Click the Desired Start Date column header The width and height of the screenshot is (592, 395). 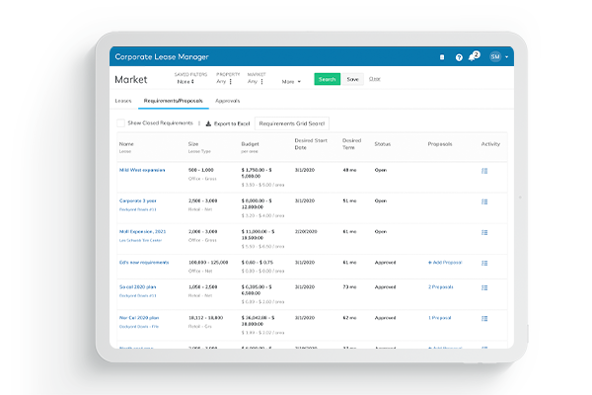(x=311, y=144)
